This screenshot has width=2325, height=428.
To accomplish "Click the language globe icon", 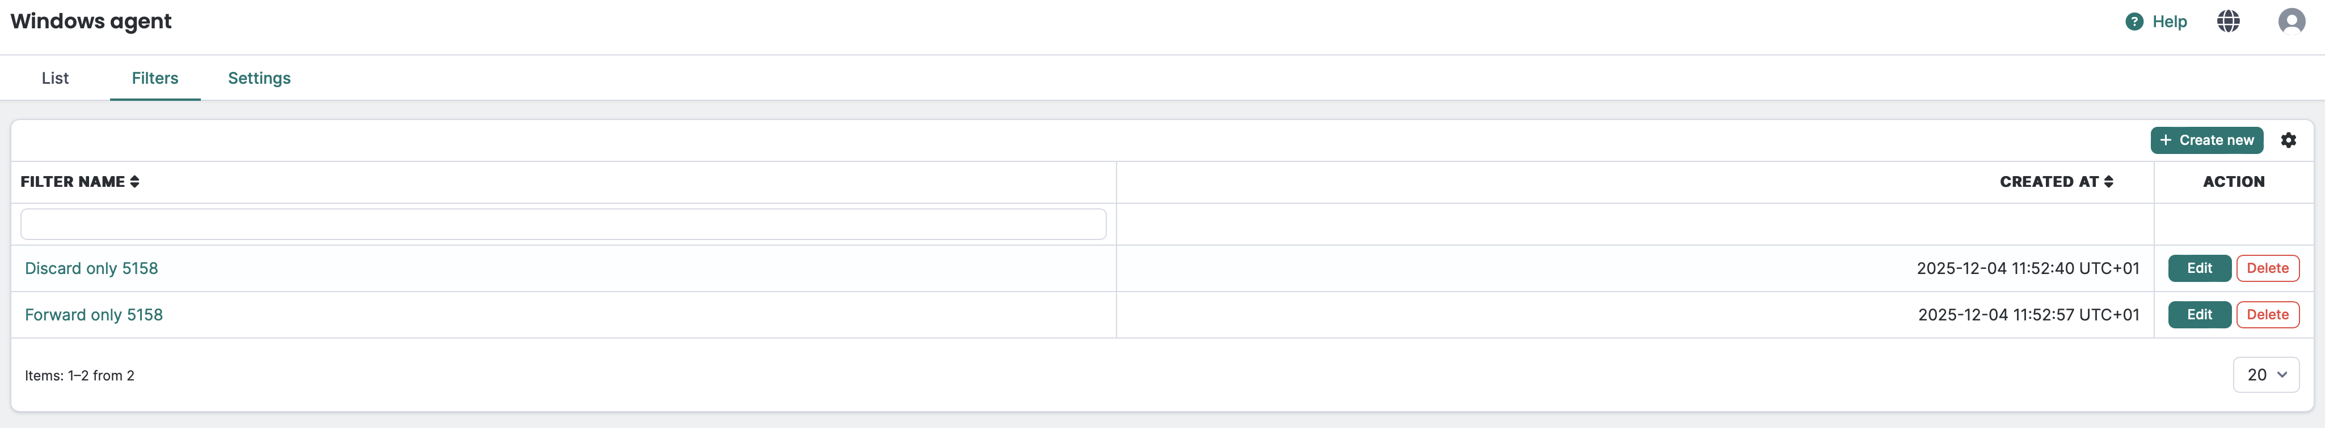I will (2229, 21).
